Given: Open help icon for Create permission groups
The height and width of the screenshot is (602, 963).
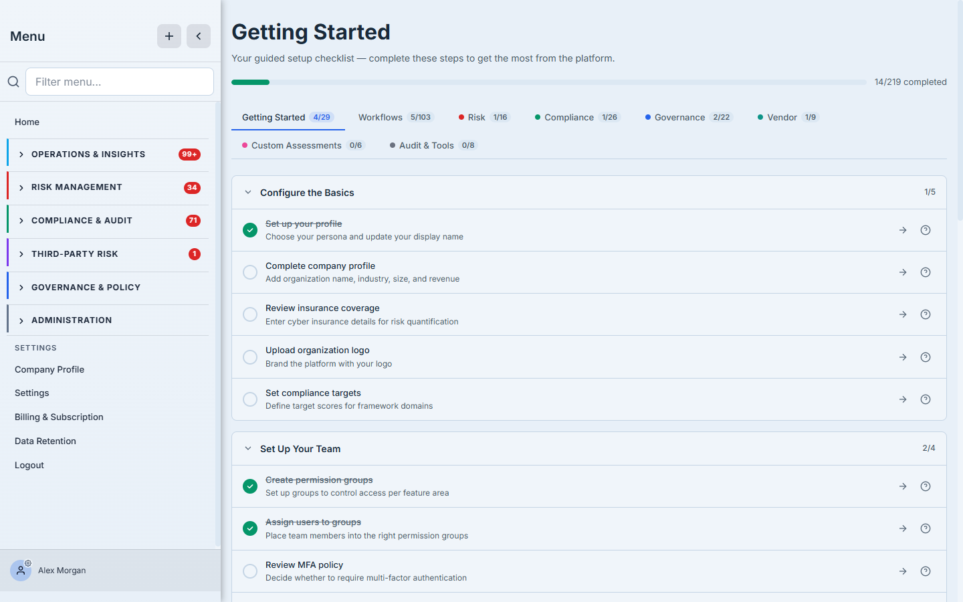Looking at the screenshot, I should 926,486.
